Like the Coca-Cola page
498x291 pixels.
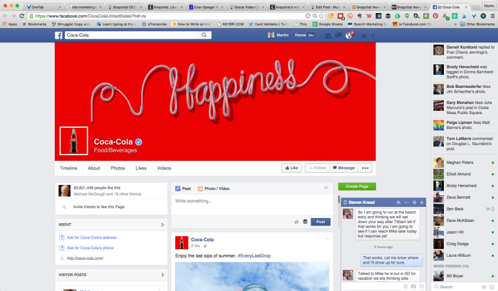tap(291, 168)
